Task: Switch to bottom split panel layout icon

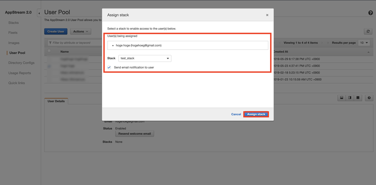Action: click(x=342, y=98)
